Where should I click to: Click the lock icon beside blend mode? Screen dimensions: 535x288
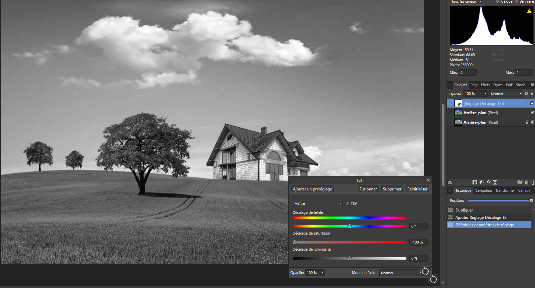tap(532, 94)
